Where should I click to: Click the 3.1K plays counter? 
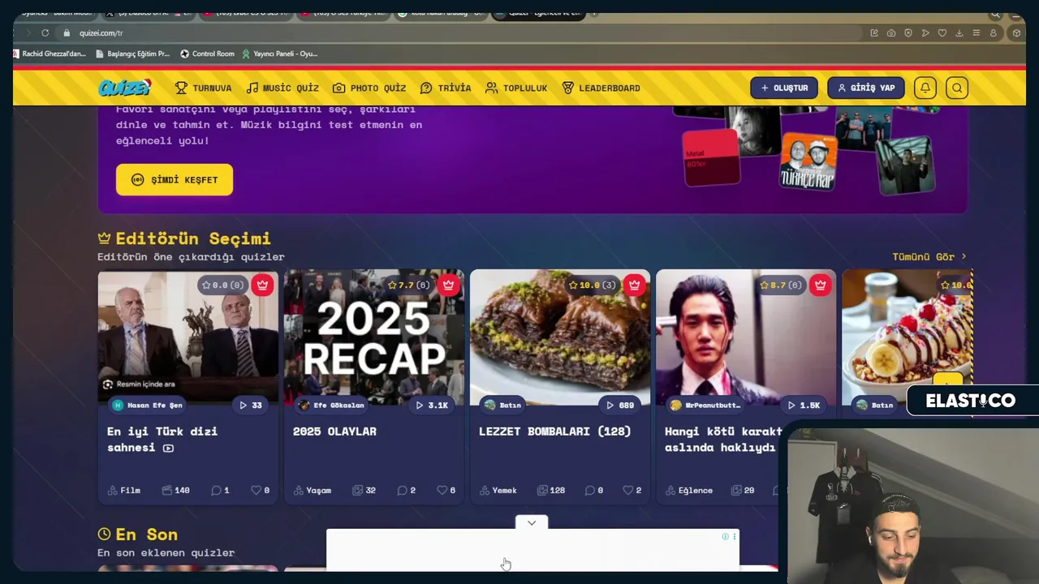click(x=432, y=405)
